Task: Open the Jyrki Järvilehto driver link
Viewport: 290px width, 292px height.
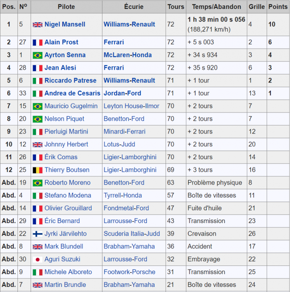Action: [66, 234]
